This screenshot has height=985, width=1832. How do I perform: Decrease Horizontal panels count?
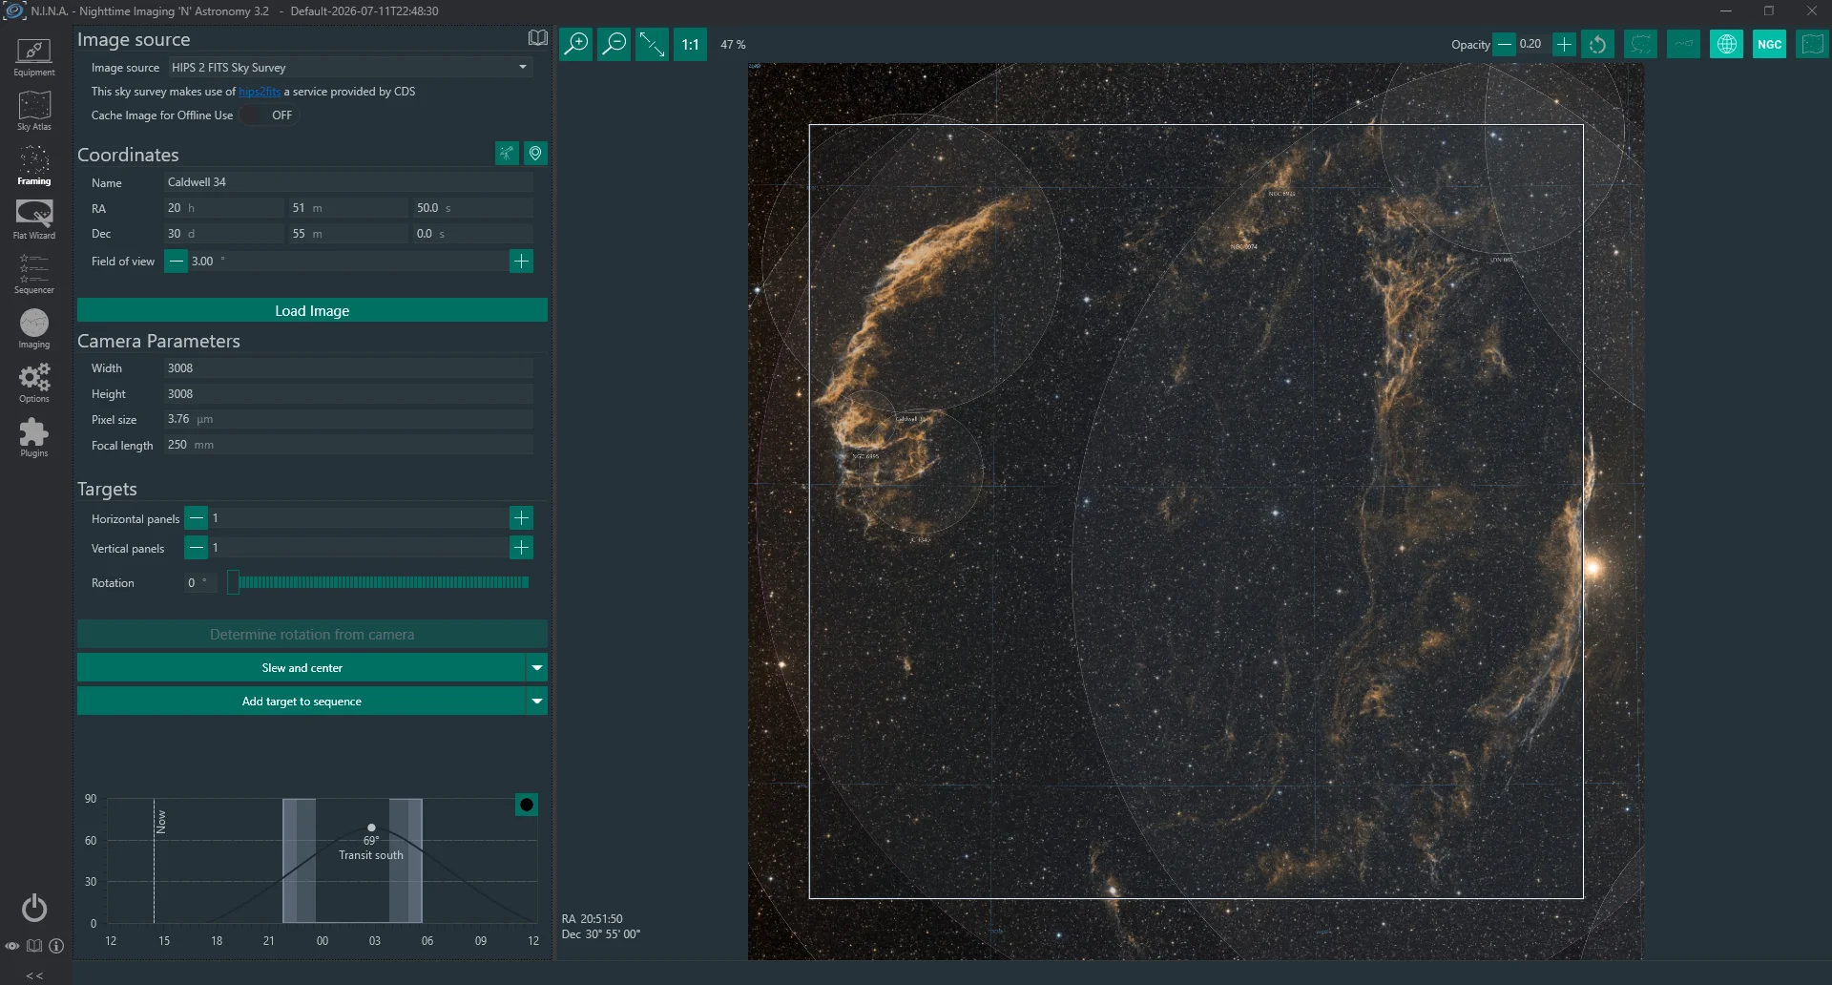[196, 518]
